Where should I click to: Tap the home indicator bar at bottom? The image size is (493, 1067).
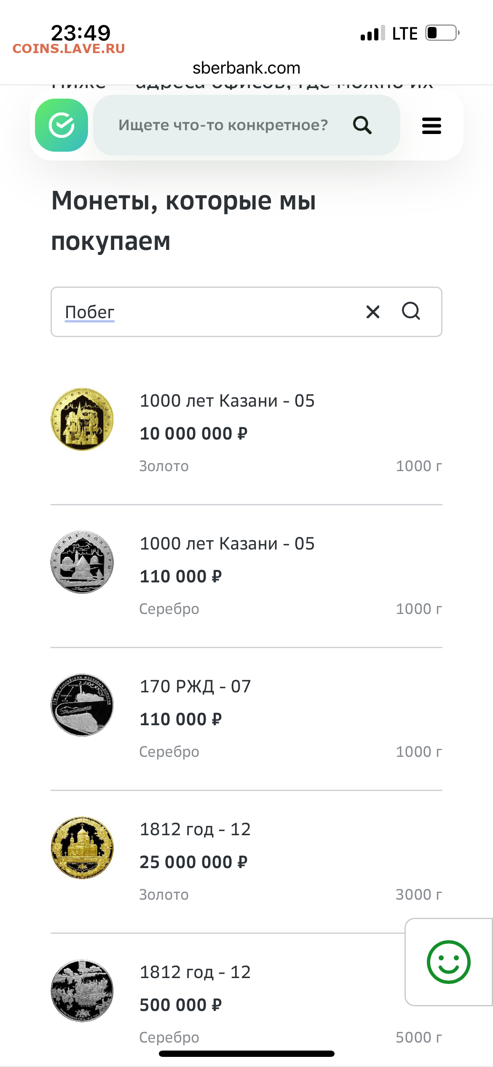coord(246,1054)
